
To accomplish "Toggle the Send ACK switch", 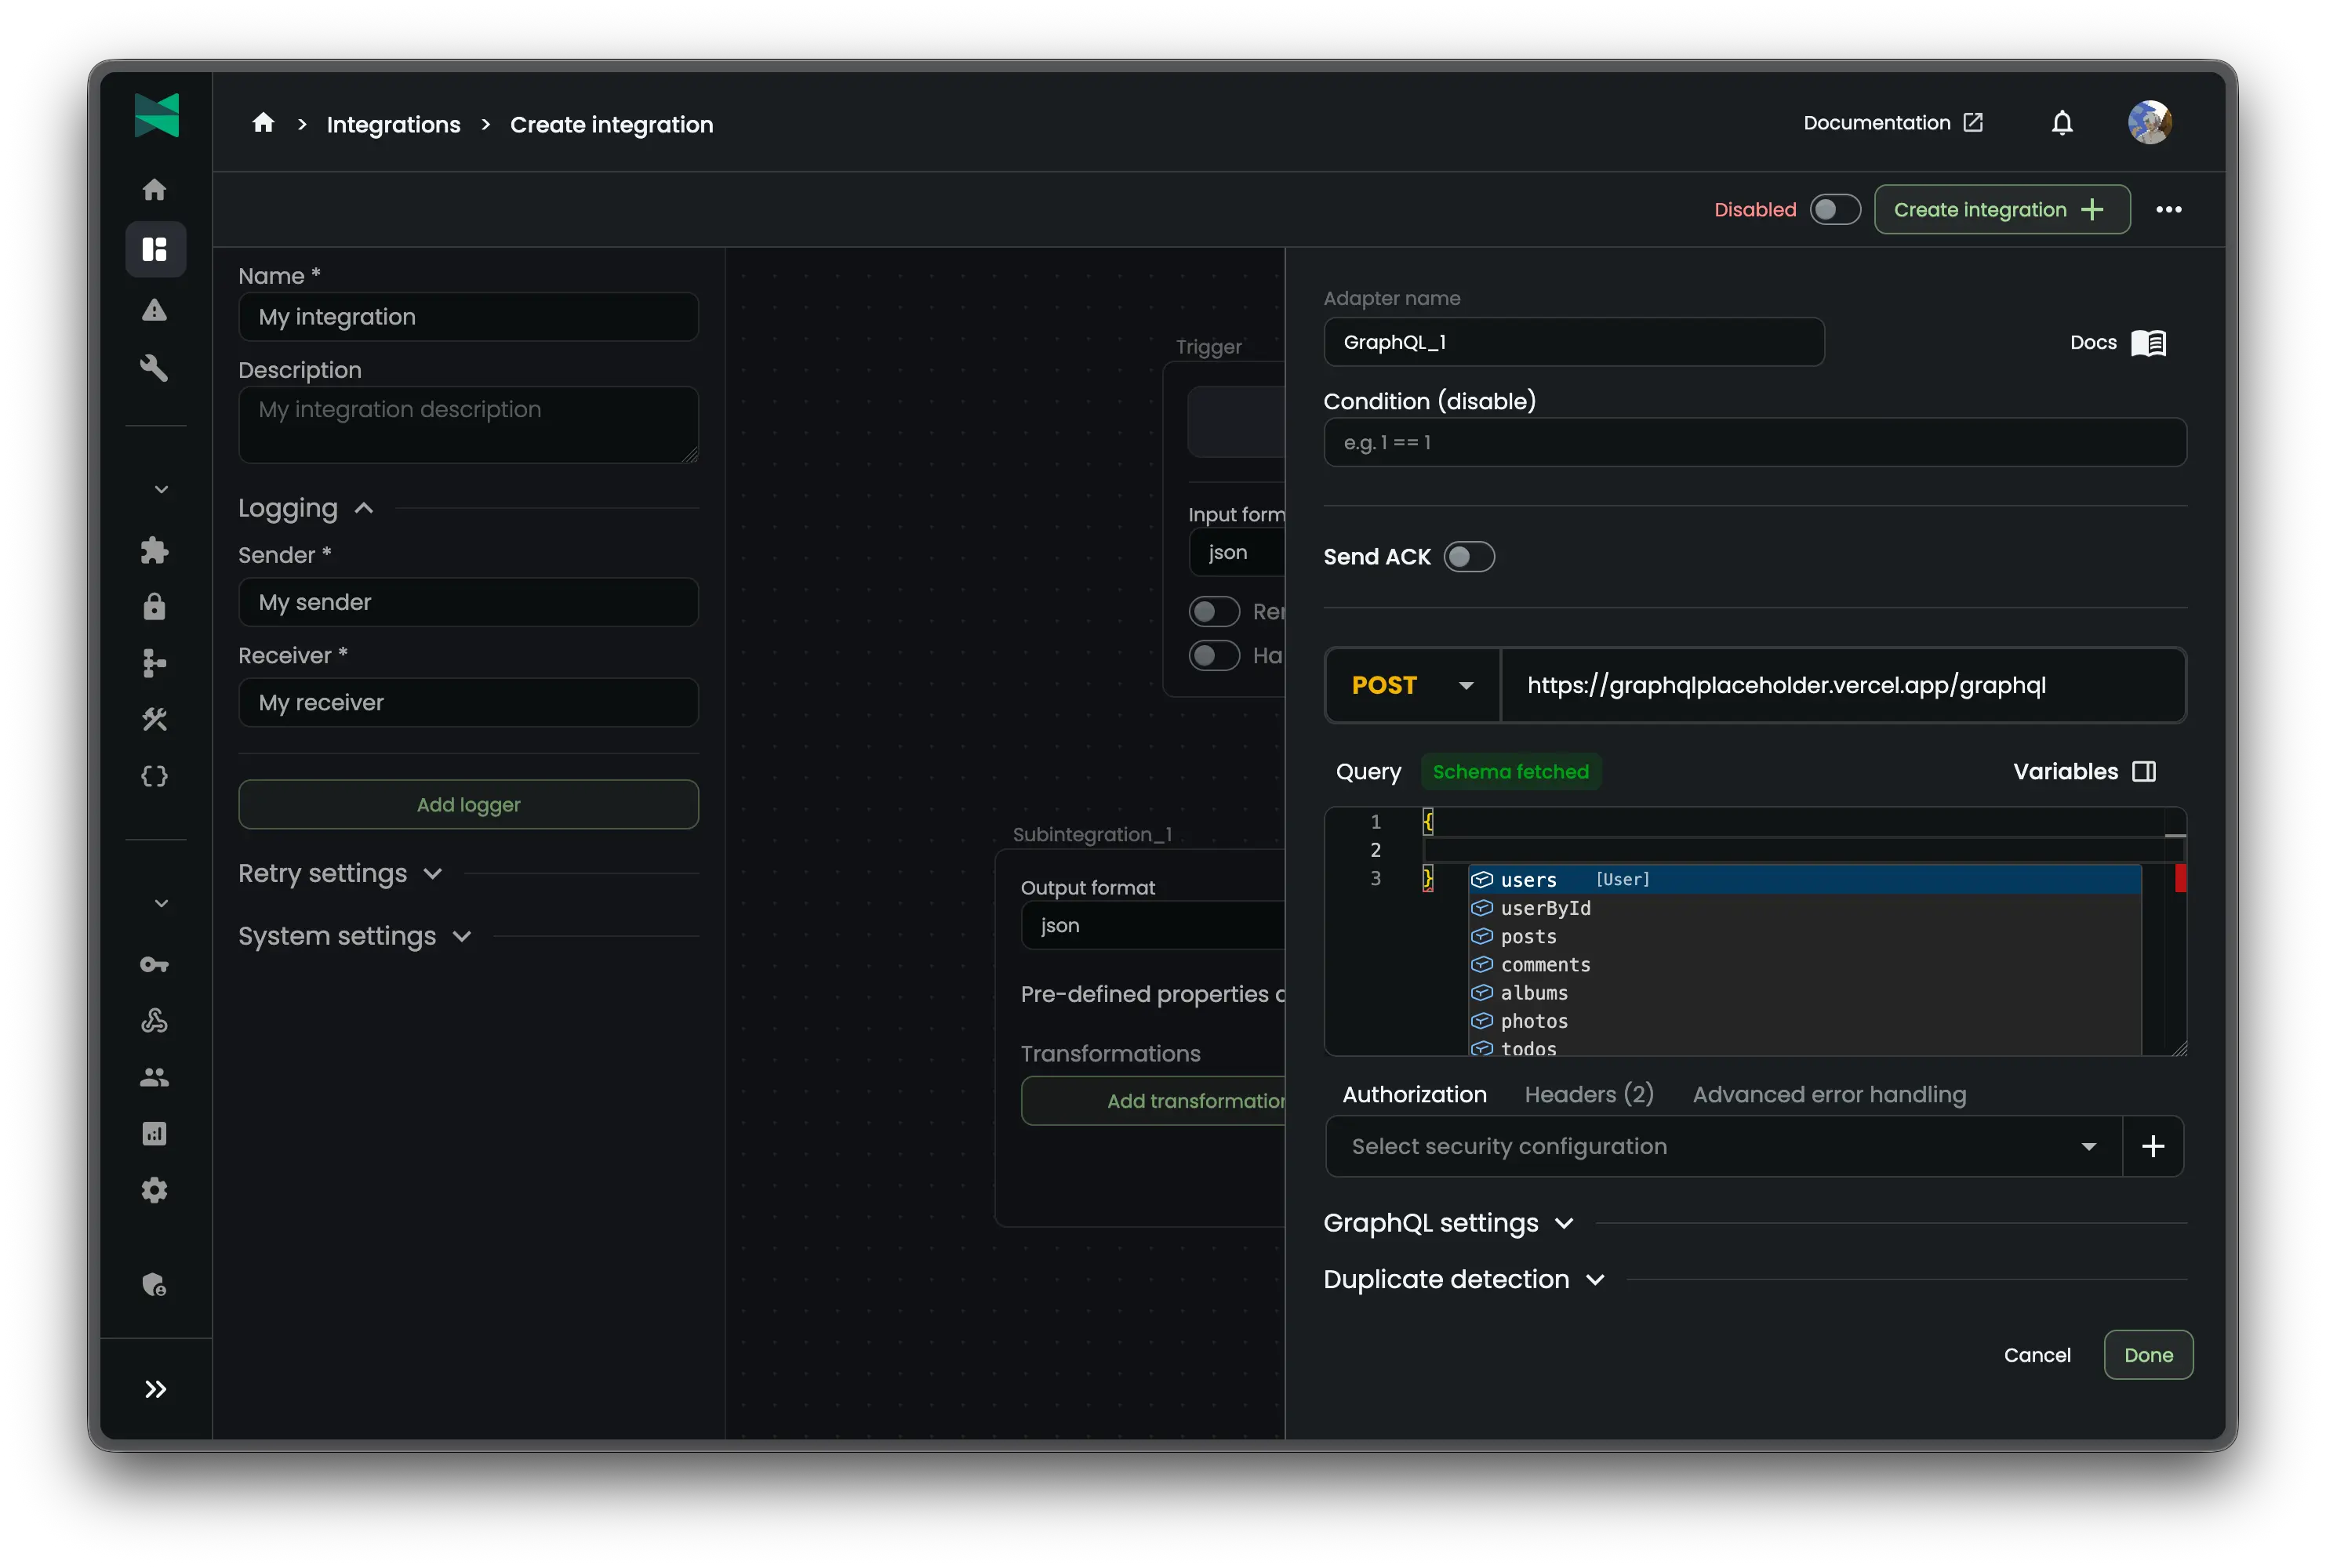I will pos(1469,557).
